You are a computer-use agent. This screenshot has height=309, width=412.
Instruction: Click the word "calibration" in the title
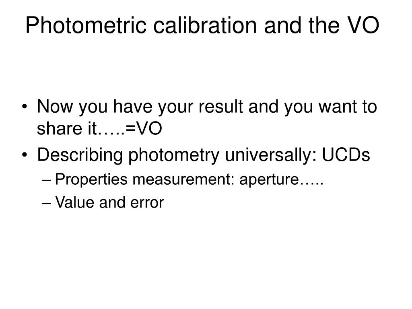pos(205,25)
